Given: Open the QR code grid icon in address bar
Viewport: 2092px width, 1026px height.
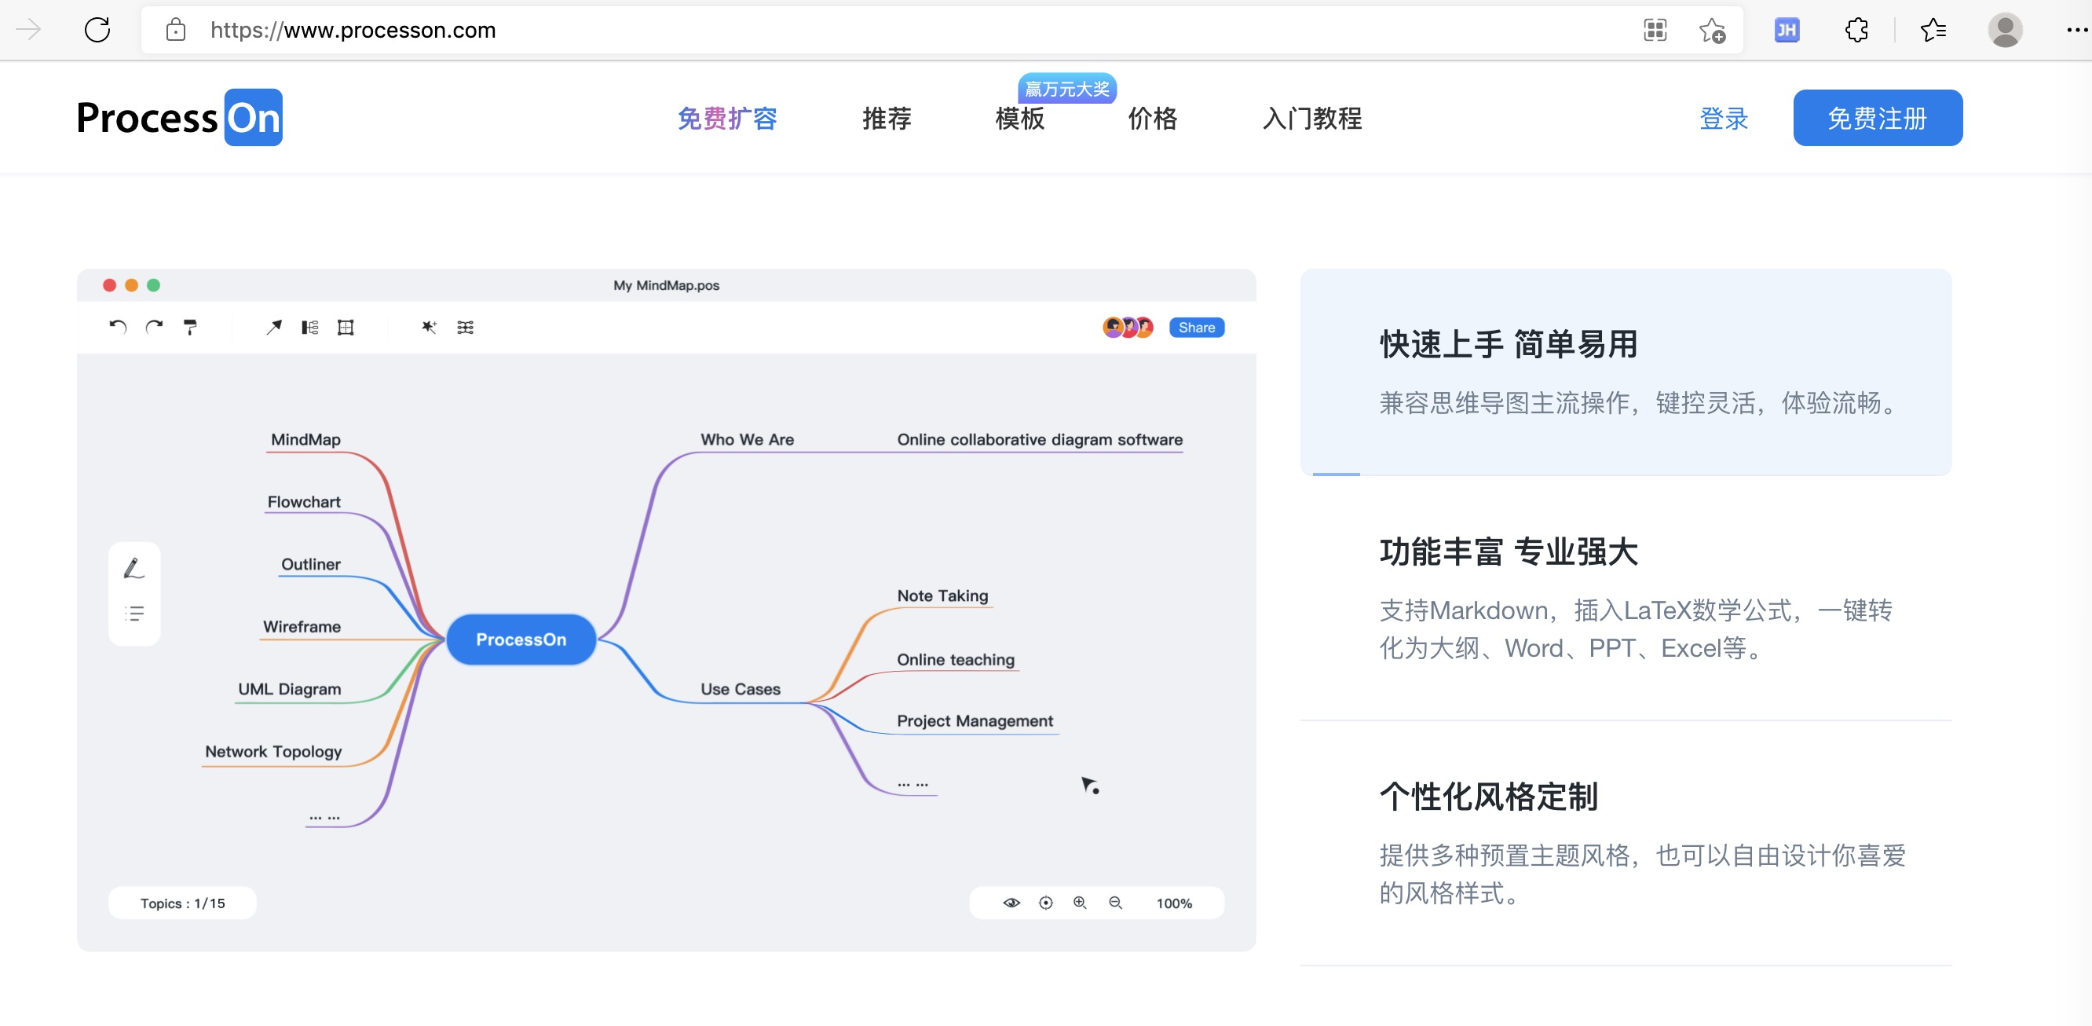Looking at the screenshot, I should coord(1655,30).
